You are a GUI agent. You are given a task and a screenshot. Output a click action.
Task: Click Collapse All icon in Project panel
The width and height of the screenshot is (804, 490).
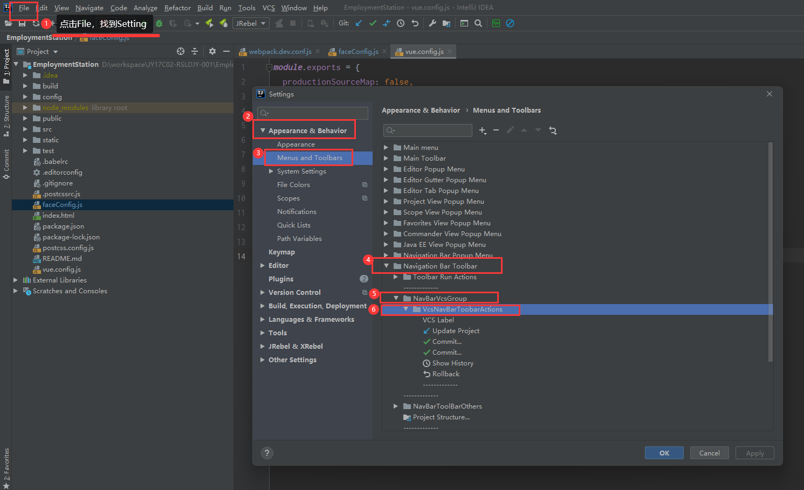(195, 51)
